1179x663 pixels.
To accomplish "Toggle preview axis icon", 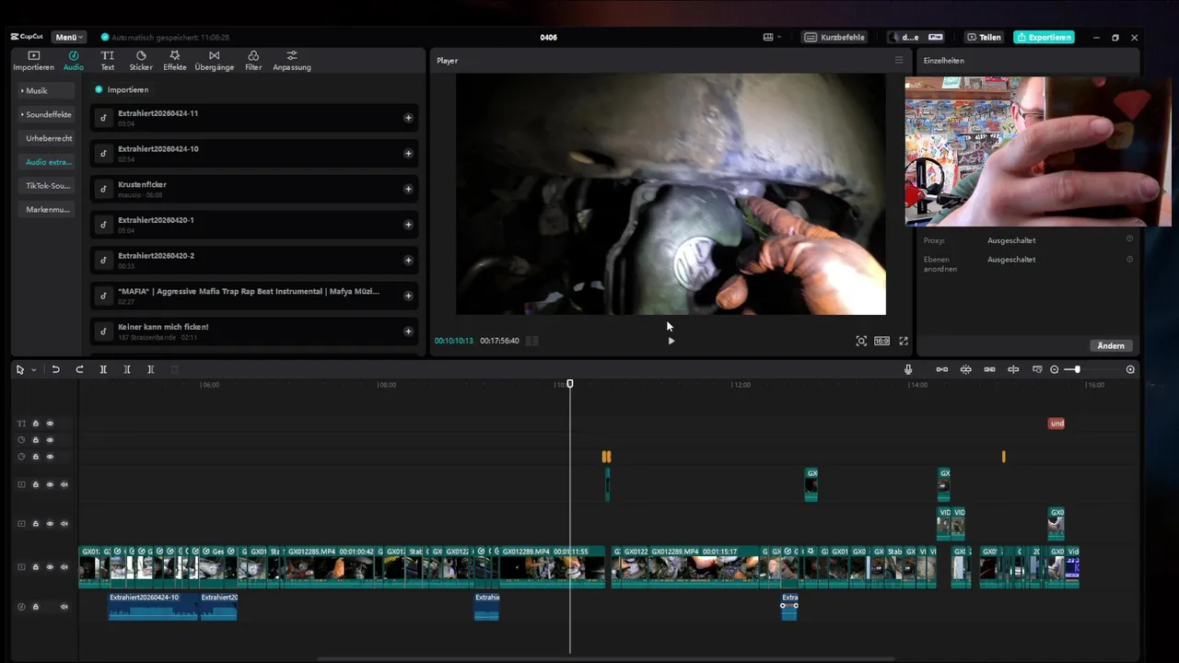I will click(1013, 369).
